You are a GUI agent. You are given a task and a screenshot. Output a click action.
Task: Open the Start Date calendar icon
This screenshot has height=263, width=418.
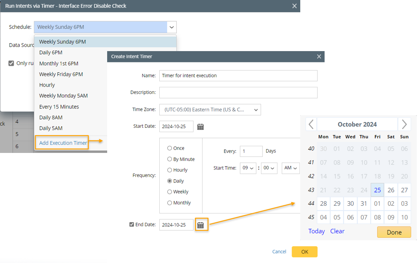coord(200,127)
